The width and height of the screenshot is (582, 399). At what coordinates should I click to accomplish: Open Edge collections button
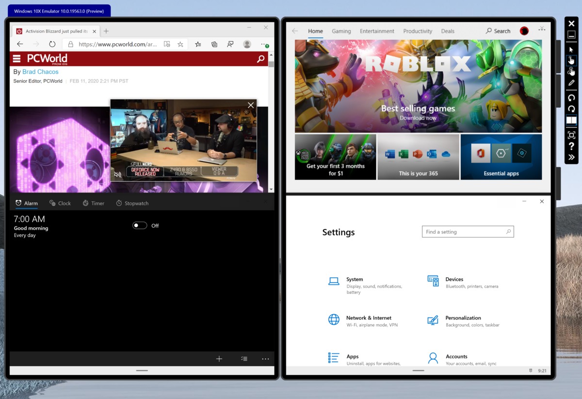tap(214, 44)
